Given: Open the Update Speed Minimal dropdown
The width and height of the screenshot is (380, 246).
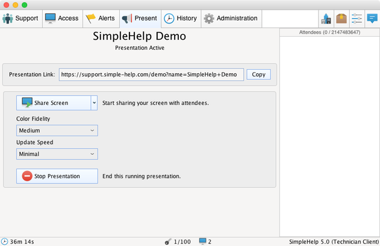Looking at the screenshot, I should tap(57, 154).
